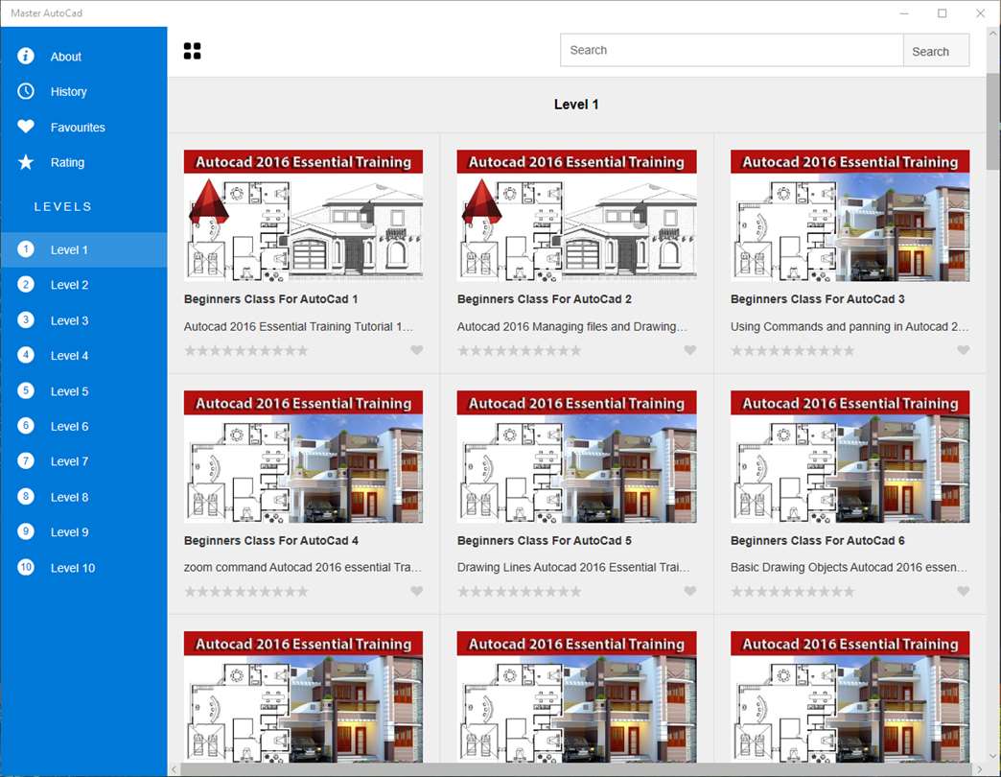This screenshot has width=1001, height=777.
Task: Click description 'Autocad 2016 Managing files and Drawing...'
Action: point(572,326)
